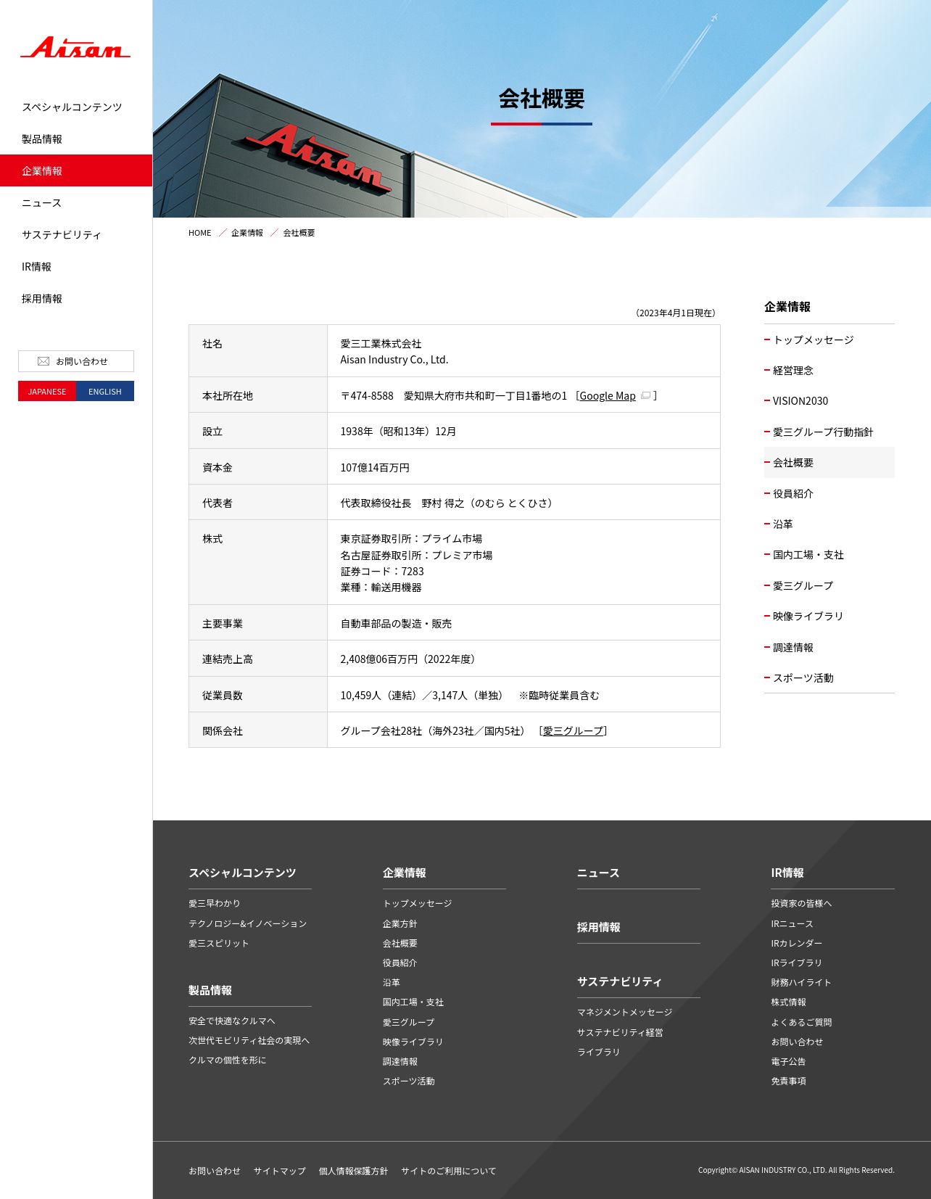Viewport: 931px width, 1199px height.
Task: Open footer ライブラリ link under サステナビリティ
Action: click(599, 1052)
